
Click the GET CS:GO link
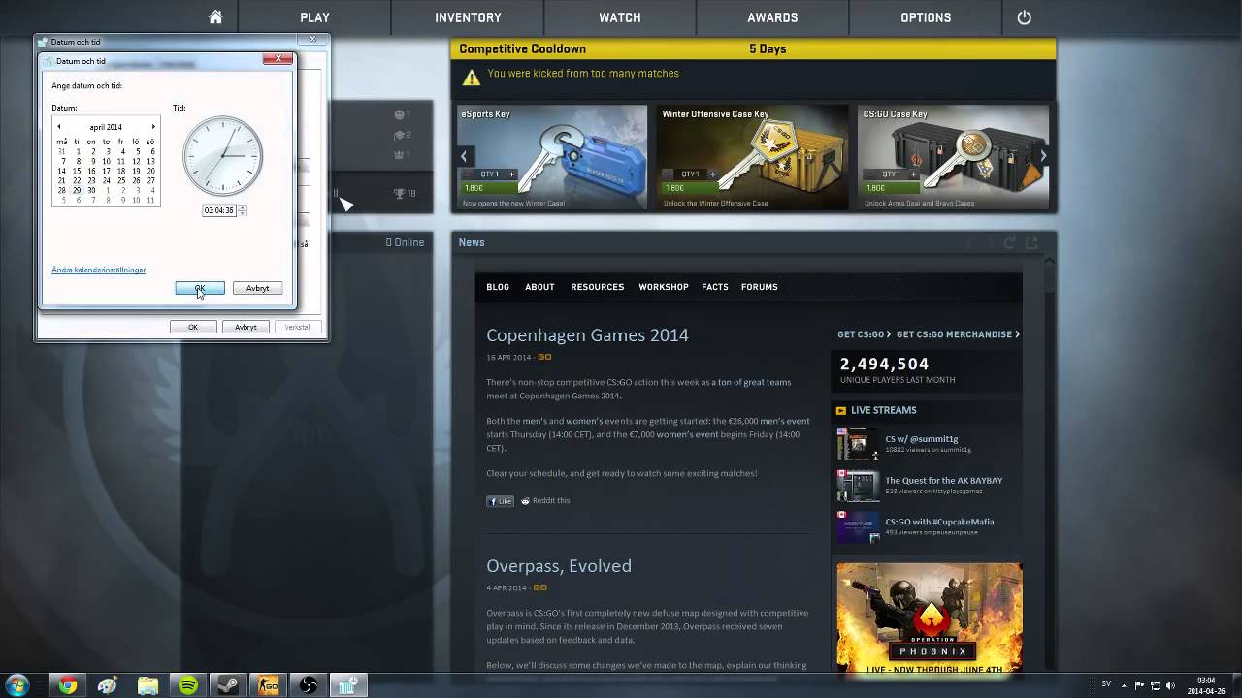864,334
